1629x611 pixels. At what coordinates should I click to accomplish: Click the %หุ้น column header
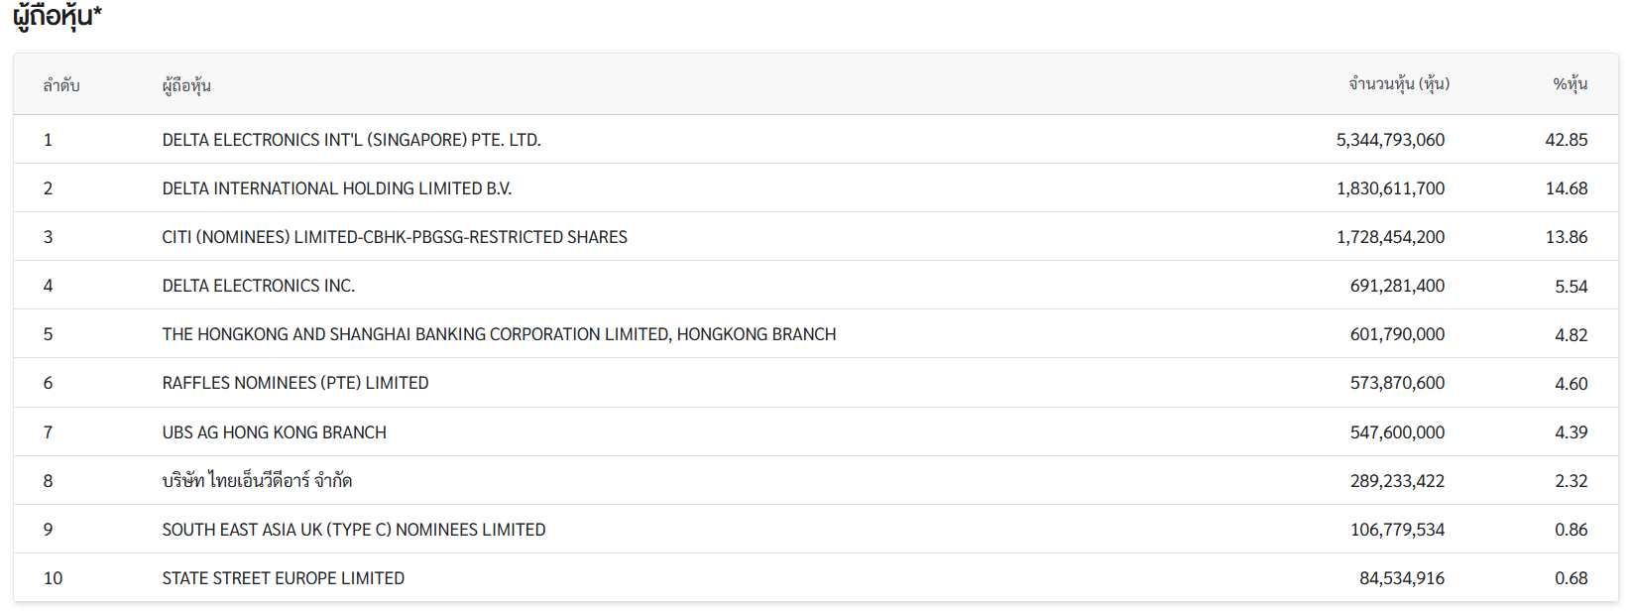(x=1571, y=84)
